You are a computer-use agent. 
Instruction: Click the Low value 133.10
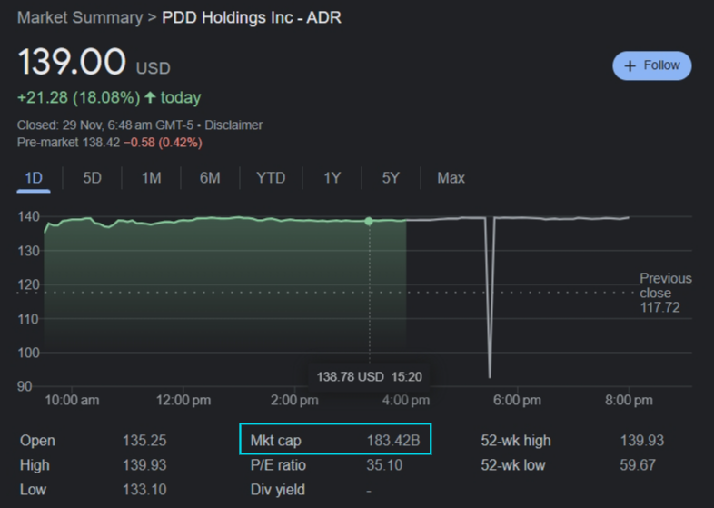[x=144, y=490]
